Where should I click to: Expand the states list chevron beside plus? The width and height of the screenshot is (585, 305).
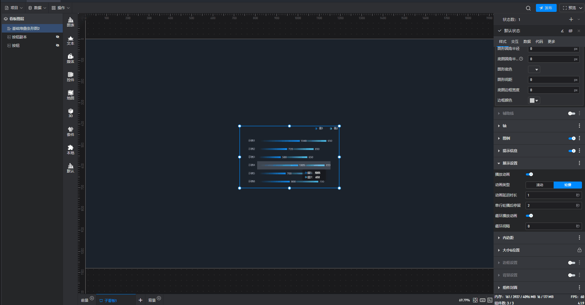pyautogui.click(x=579, y=19)
